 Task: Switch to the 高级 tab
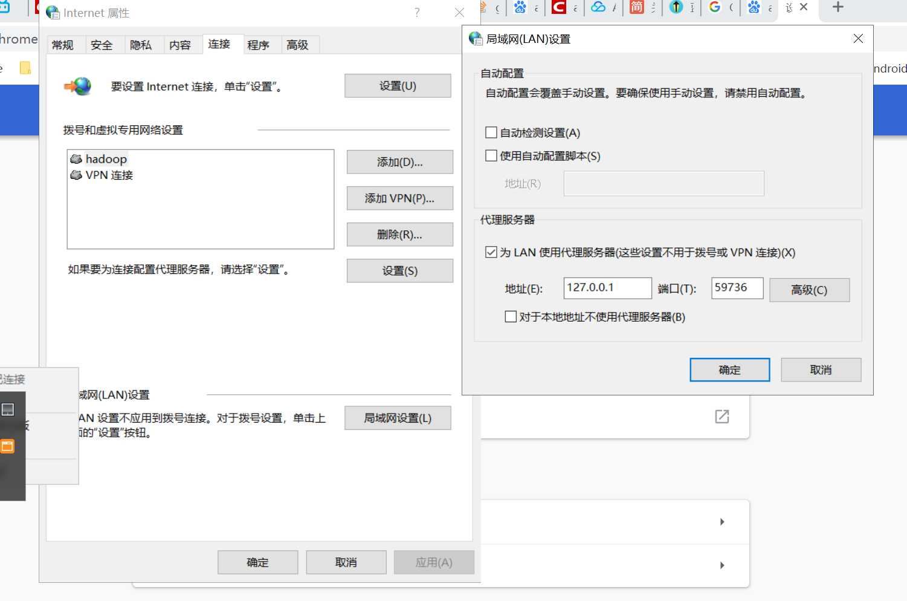coord(298,45)
